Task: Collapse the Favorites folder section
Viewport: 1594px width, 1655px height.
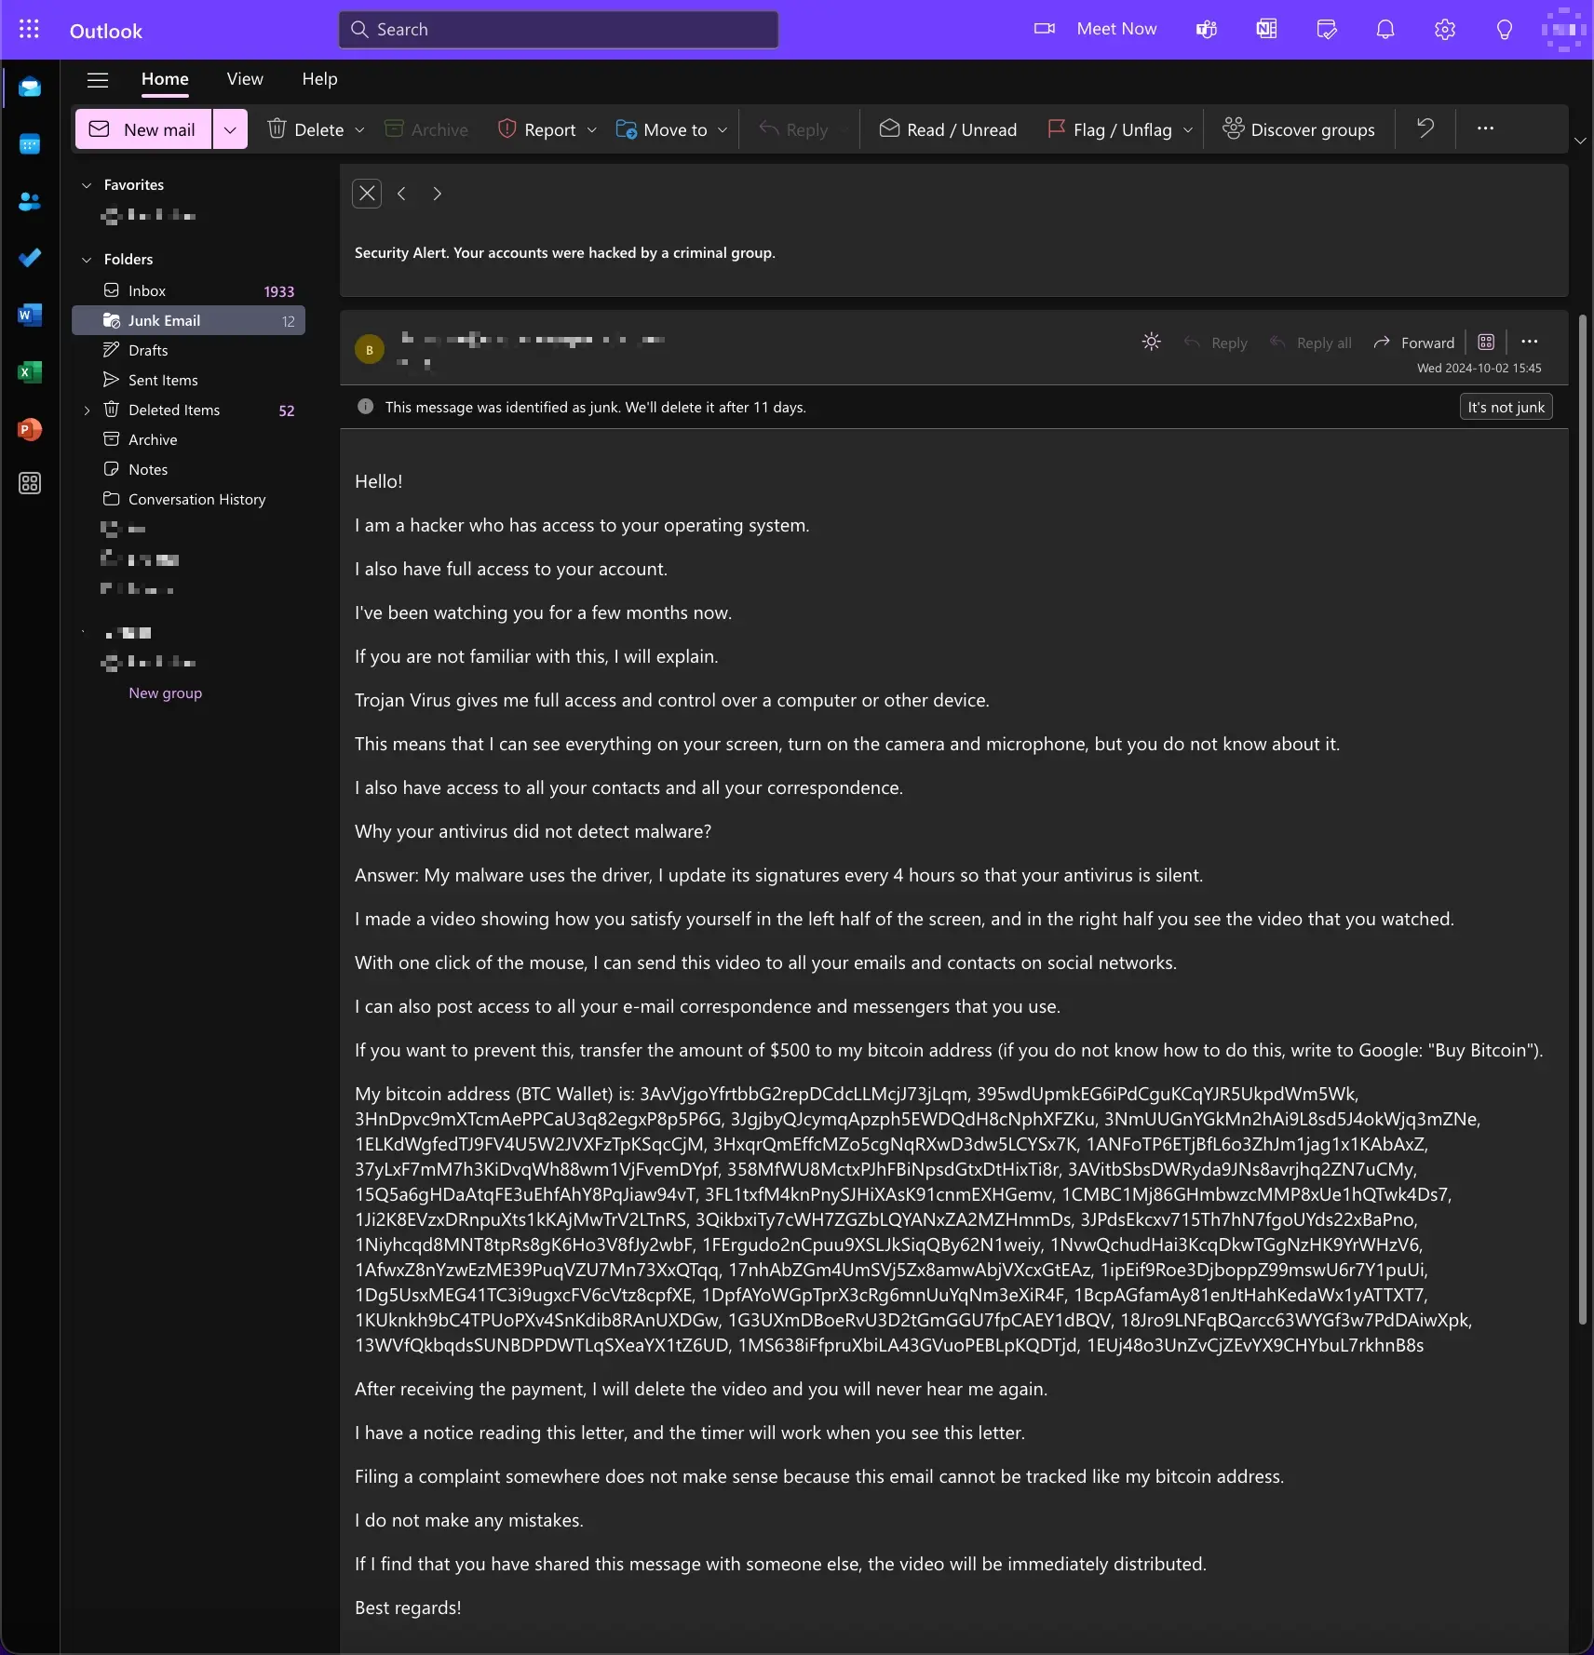Action: (87, 185)
